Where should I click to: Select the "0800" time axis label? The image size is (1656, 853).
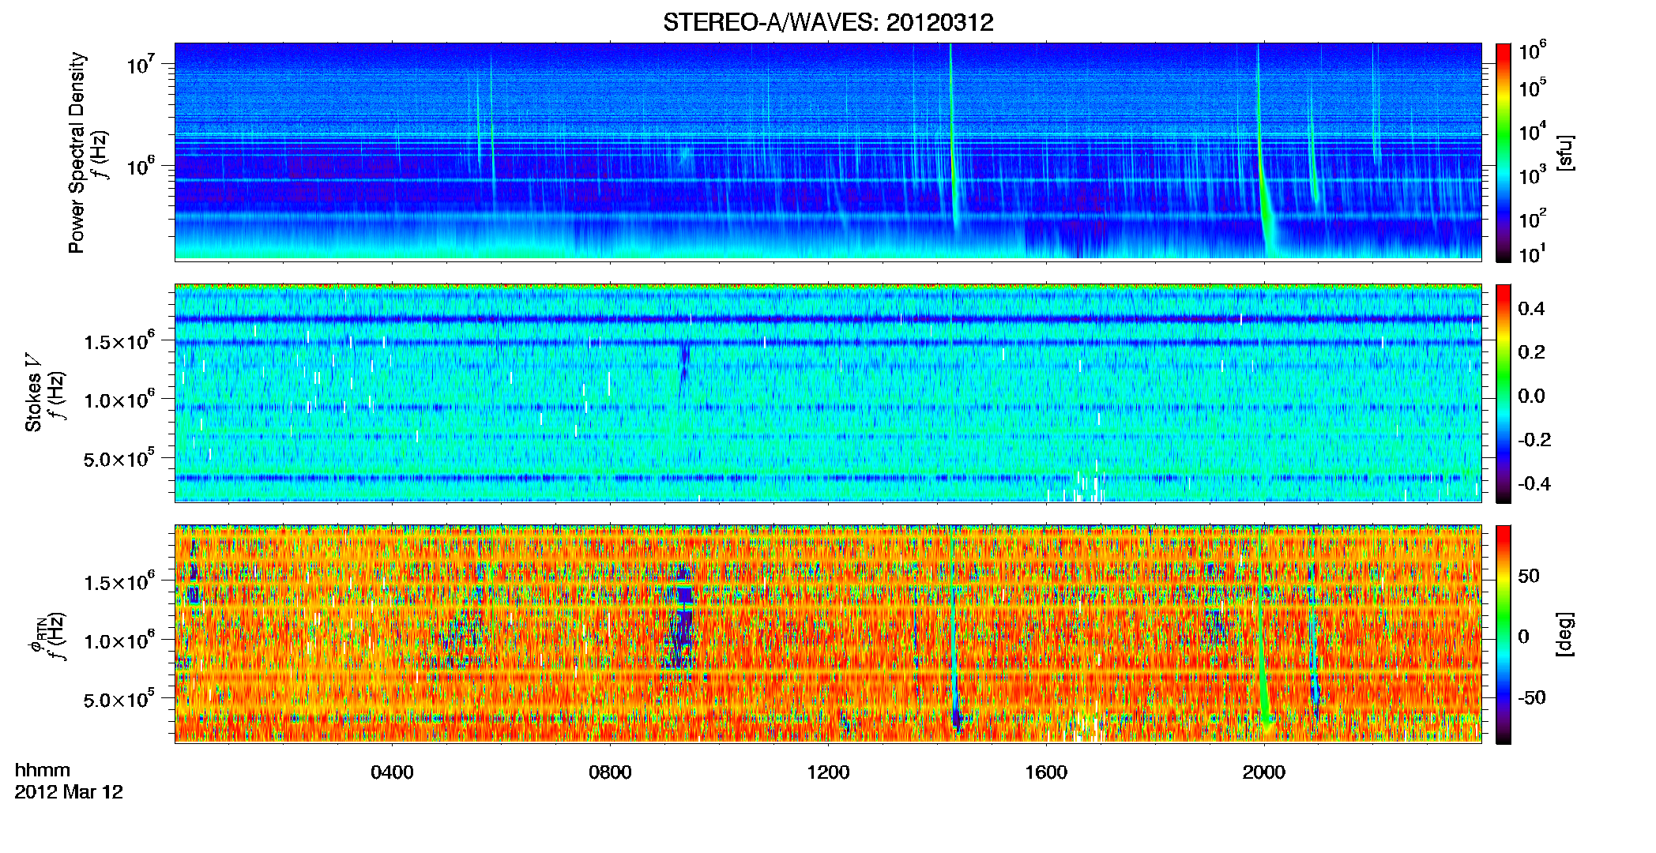coord(610,772)
